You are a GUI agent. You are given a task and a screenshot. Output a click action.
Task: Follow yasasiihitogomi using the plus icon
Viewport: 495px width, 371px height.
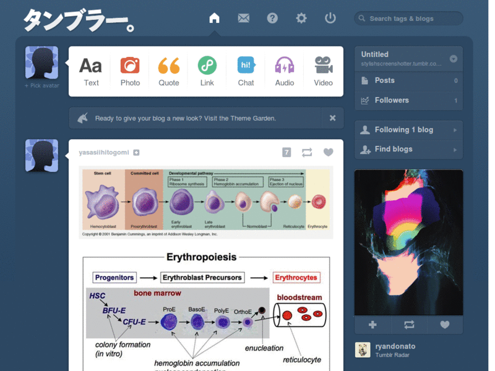point(136,152)
